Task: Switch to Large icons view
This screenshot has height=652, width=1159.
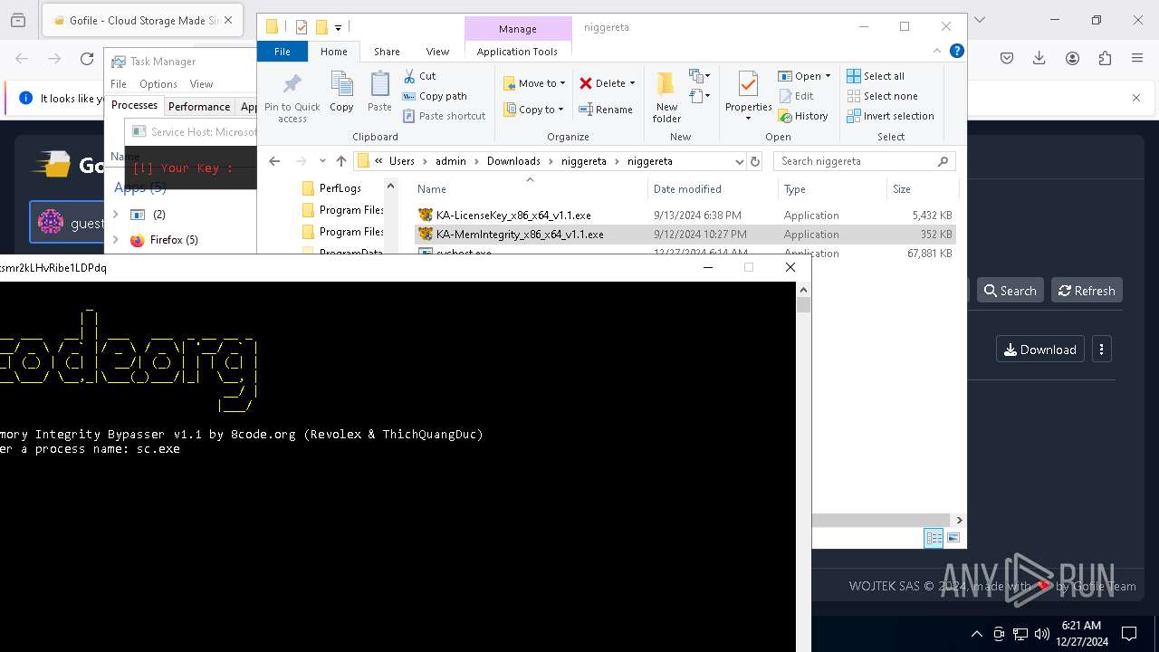Action: [953, 538]
